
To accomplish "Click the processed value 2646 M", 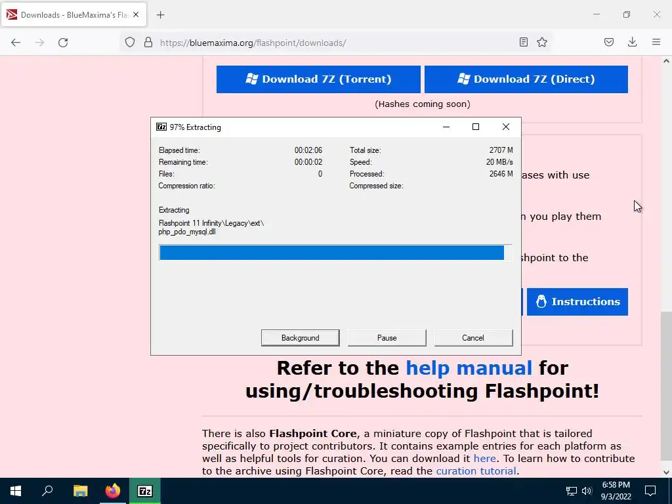I will (501, 174).
